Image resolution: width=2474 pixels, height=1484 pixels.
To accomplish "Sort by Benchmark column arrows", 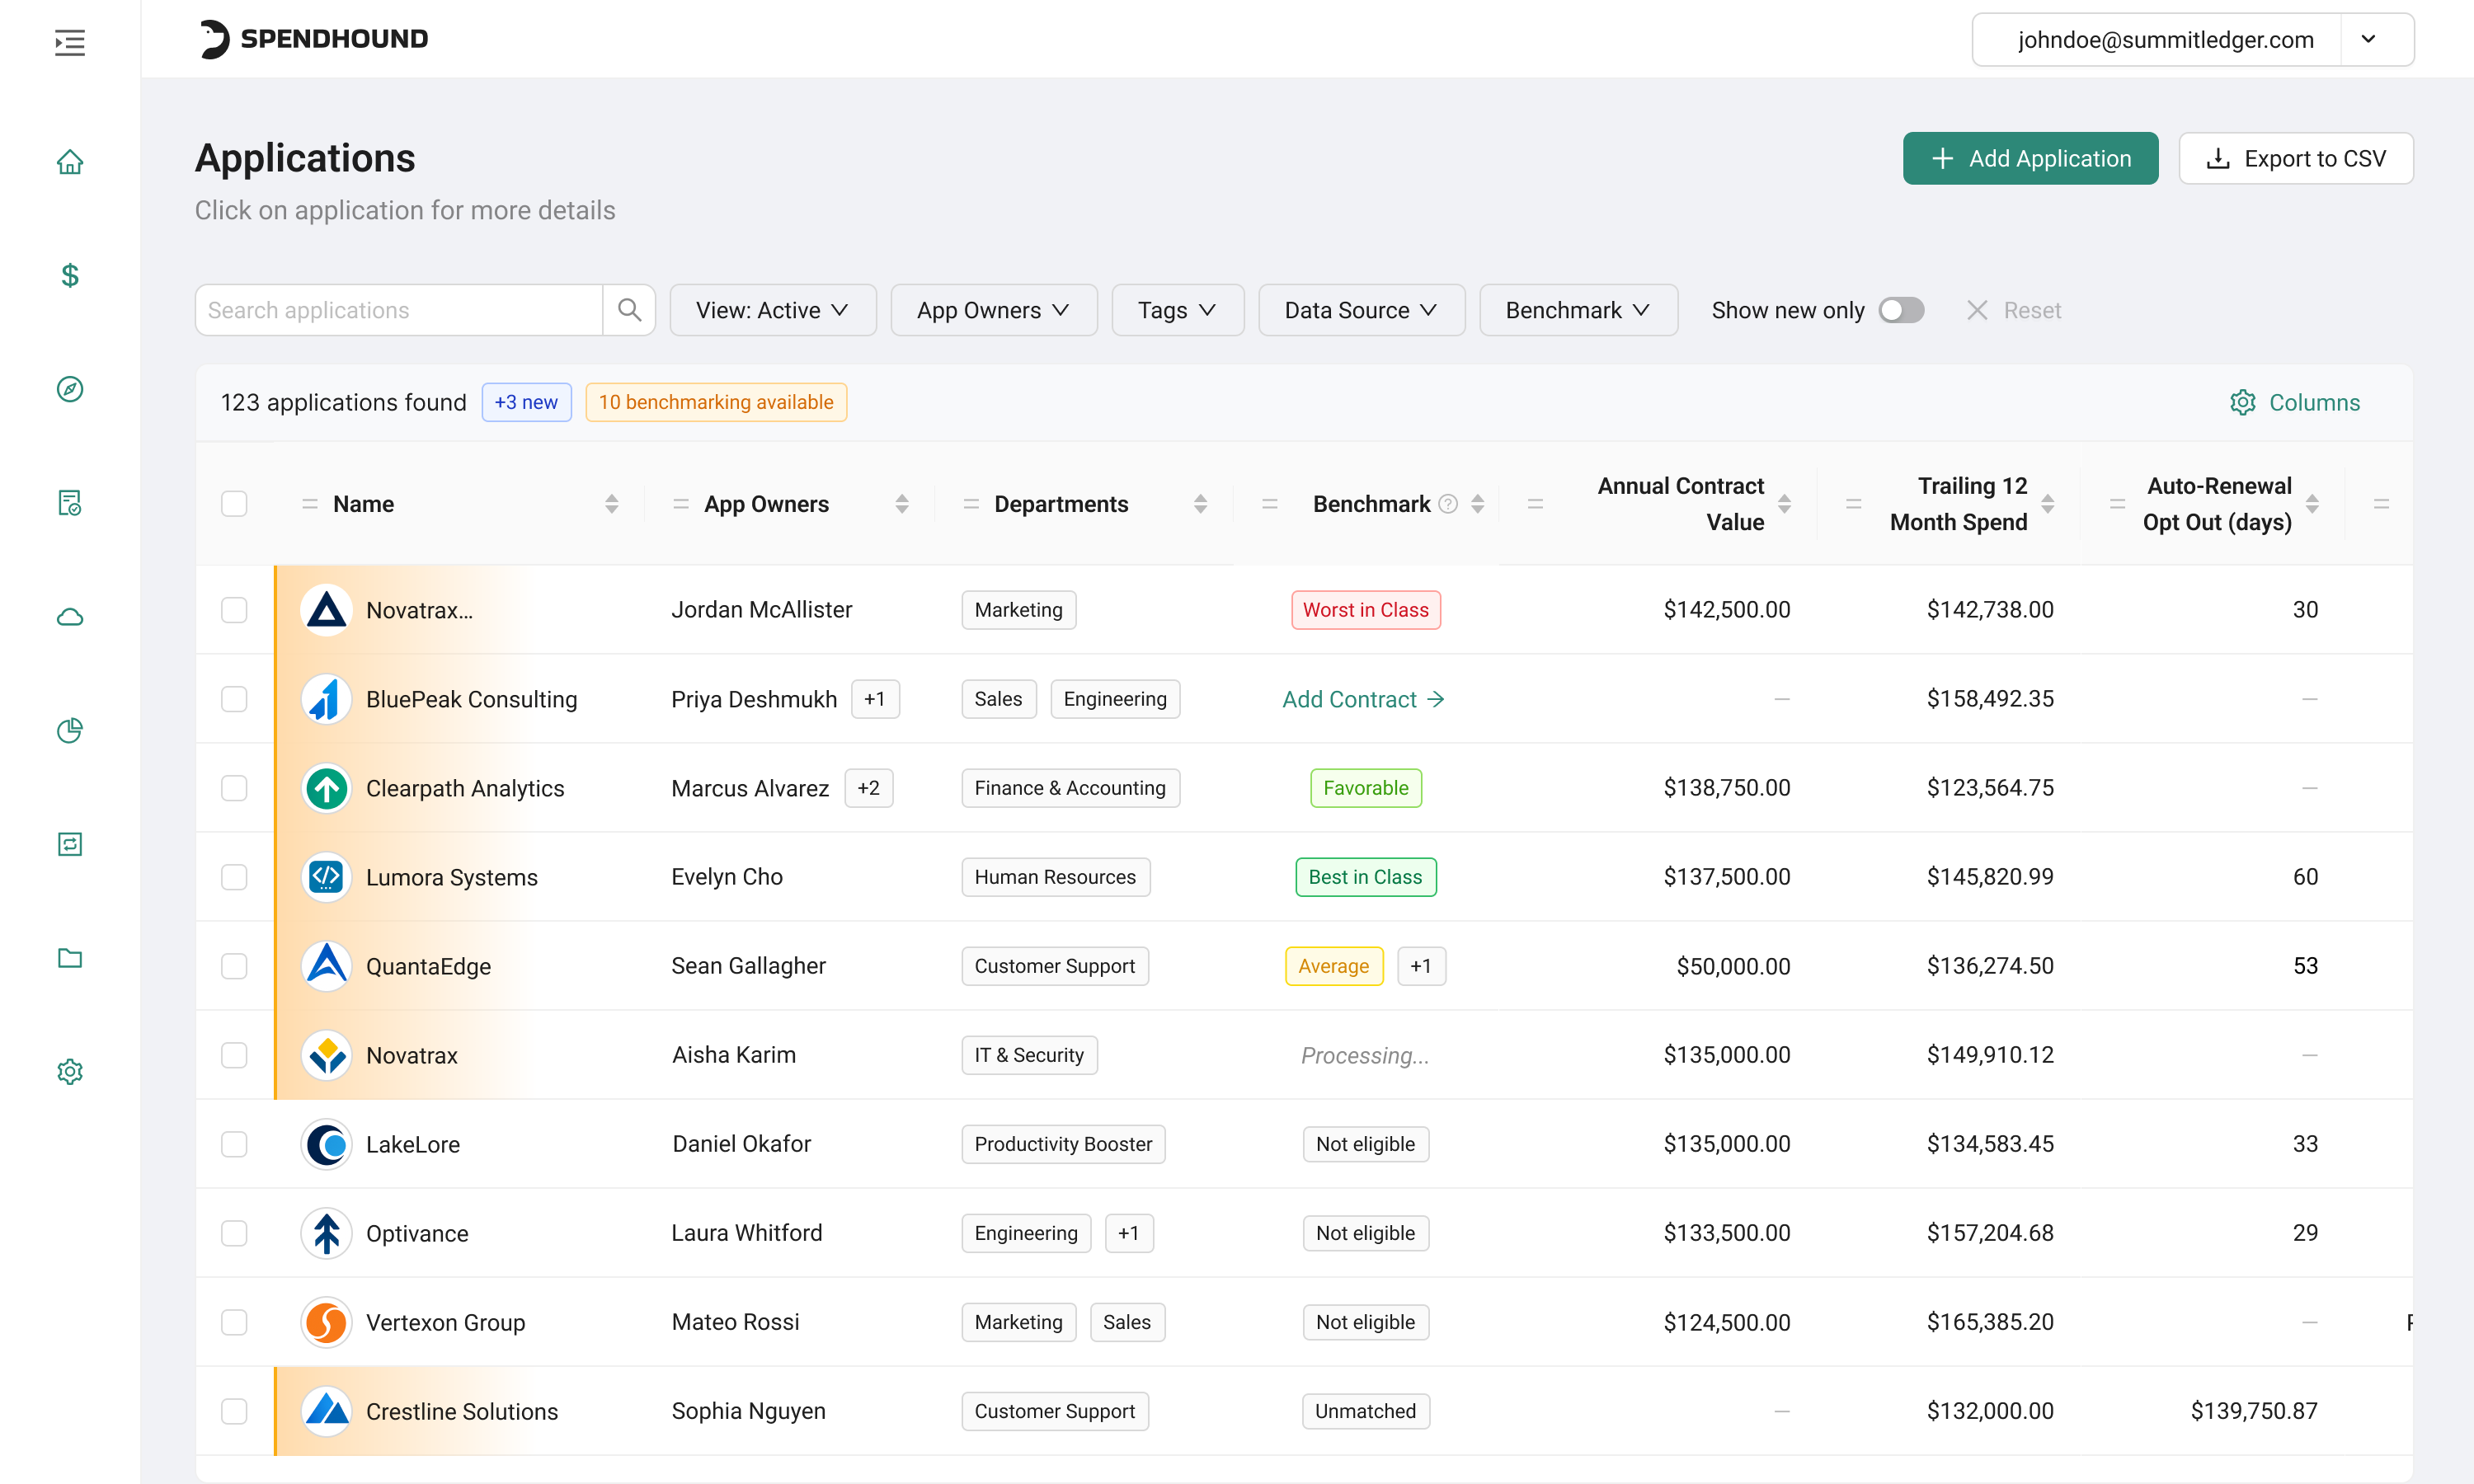I will tap(1477, 504).
